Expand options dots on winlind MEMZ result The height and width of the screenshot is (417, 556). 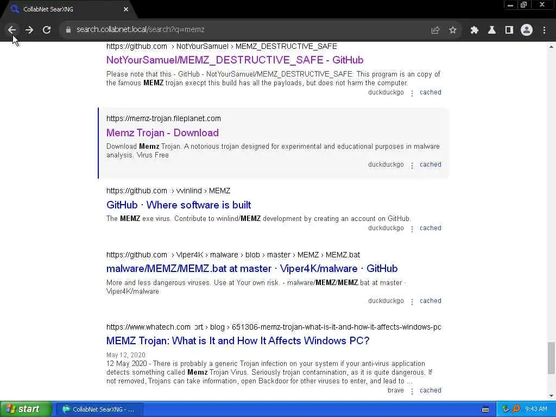(412, 229)
